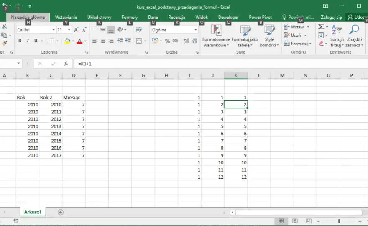Click the insert function fx icon
Image resolution: width=368 pixels, height=226 pixels.
pos(66,64)
